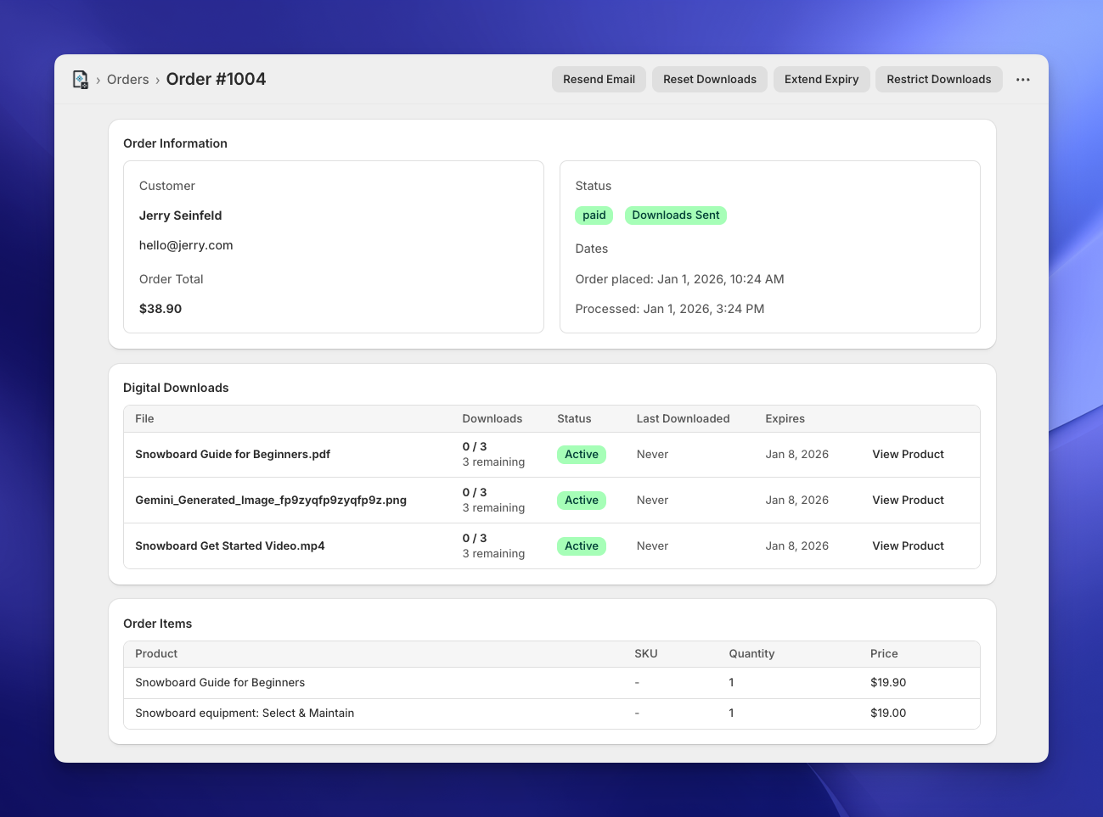View Product for Gemini generated image PNG
1103x817 pixels.
pyautogui.click(x=908, y=501)
